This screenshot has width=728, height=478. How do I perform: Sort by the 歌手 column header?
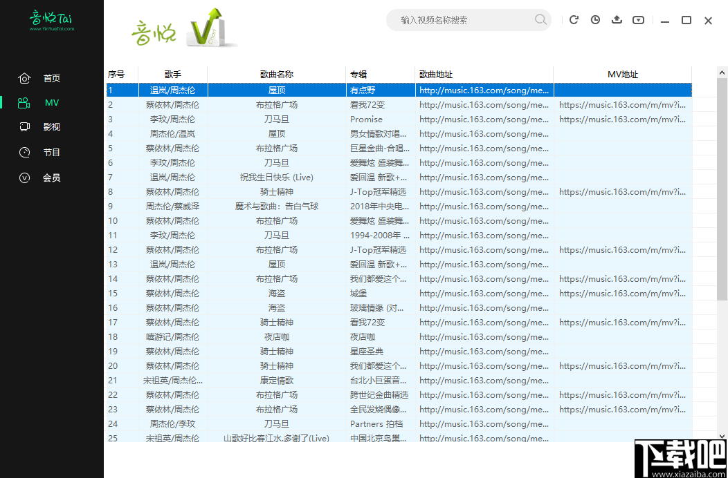173,74
